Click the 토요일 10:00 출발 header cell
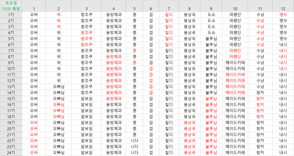Image resolution: width=294 pixels, height=156 pixels. pos(11,6)
